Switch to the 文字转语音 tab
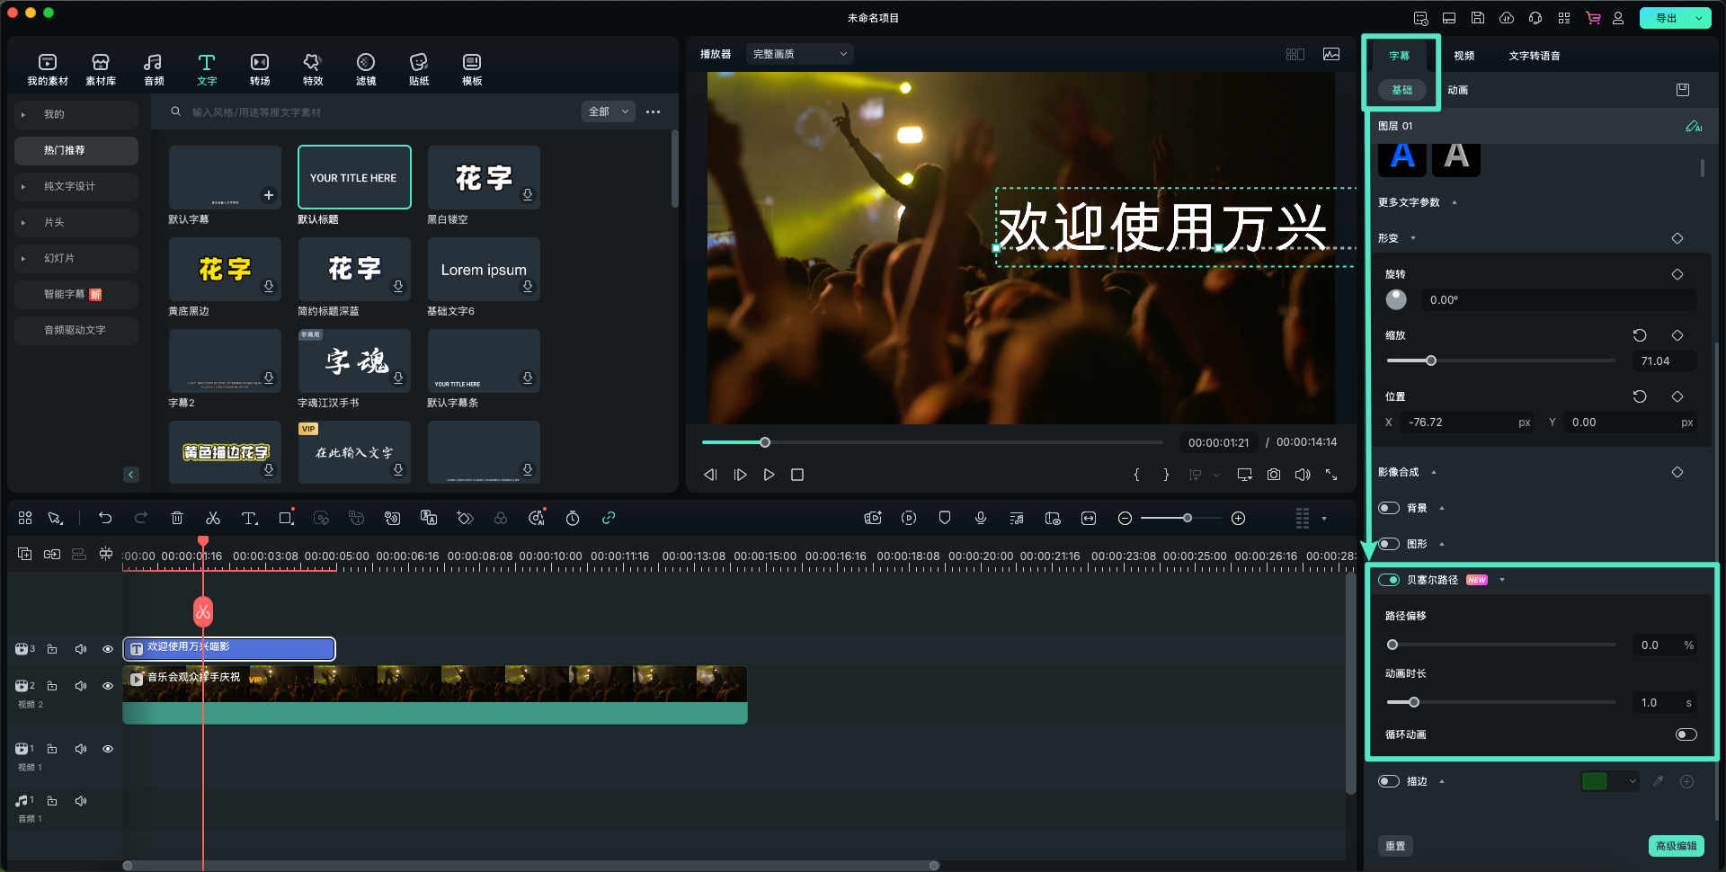The image size is (1726, 872). pyautogui.click(x=1534, y=56)
